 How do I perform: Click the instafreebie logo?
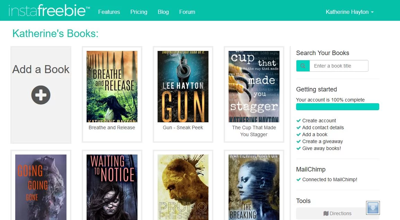[x=49, y=11]
